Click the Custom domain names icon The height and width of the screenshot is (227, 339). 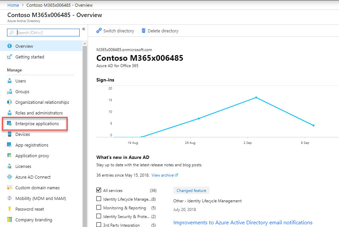[9, 188]
